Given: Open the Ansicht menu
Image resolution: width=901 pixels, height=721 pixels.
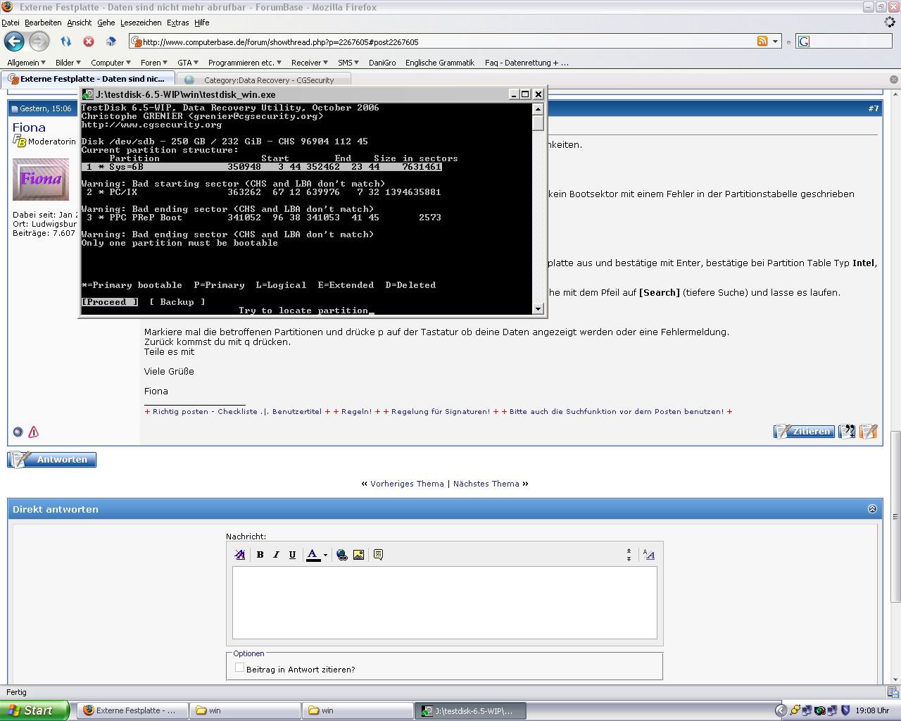Looking at the screenshot, I should (x=80, y=23).
